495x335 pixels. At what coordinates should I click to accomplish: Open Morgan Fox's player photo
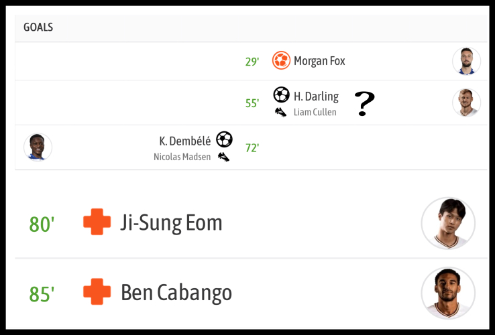pos(466,61)
